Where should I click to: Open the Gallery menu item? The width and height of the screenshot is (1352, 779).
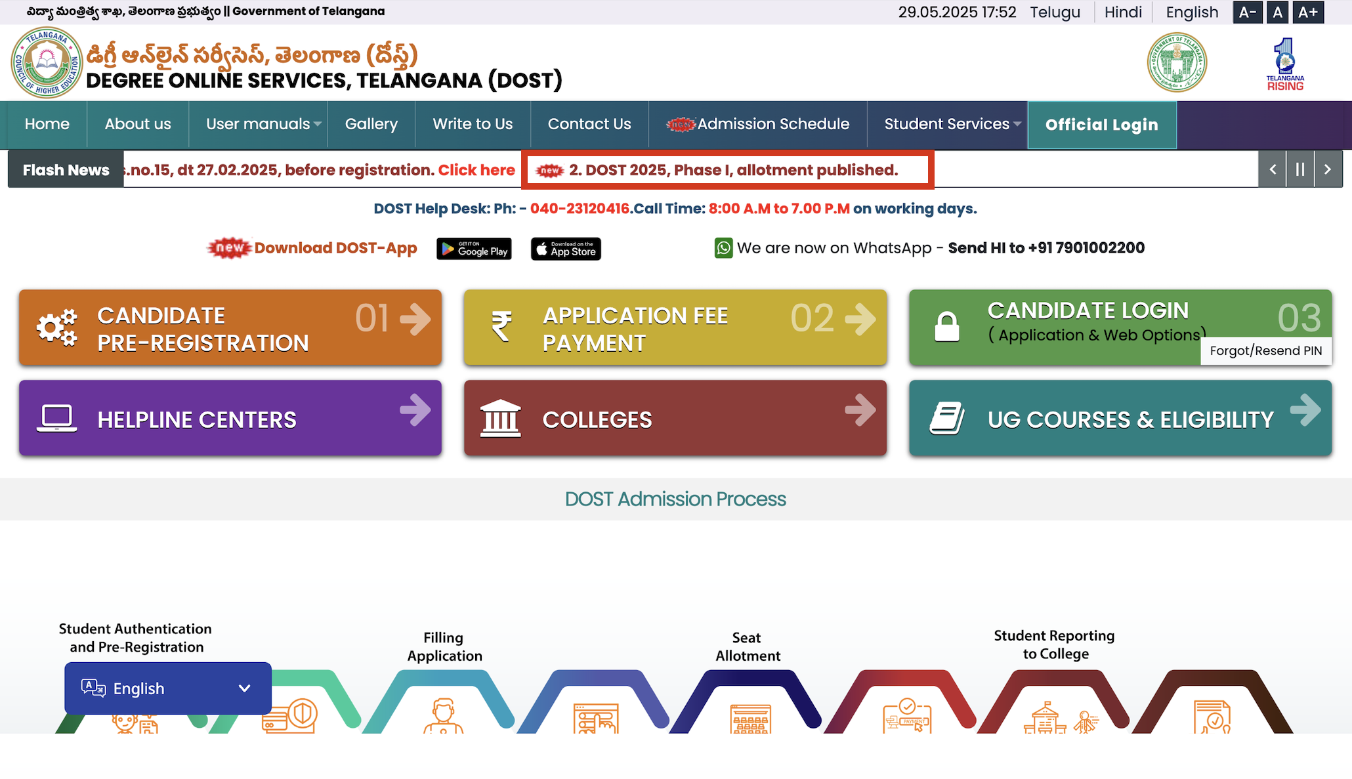[371, 124]
